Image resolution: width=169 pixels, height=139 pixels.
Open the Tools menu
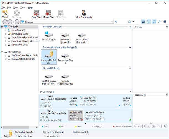click(23, 7)
